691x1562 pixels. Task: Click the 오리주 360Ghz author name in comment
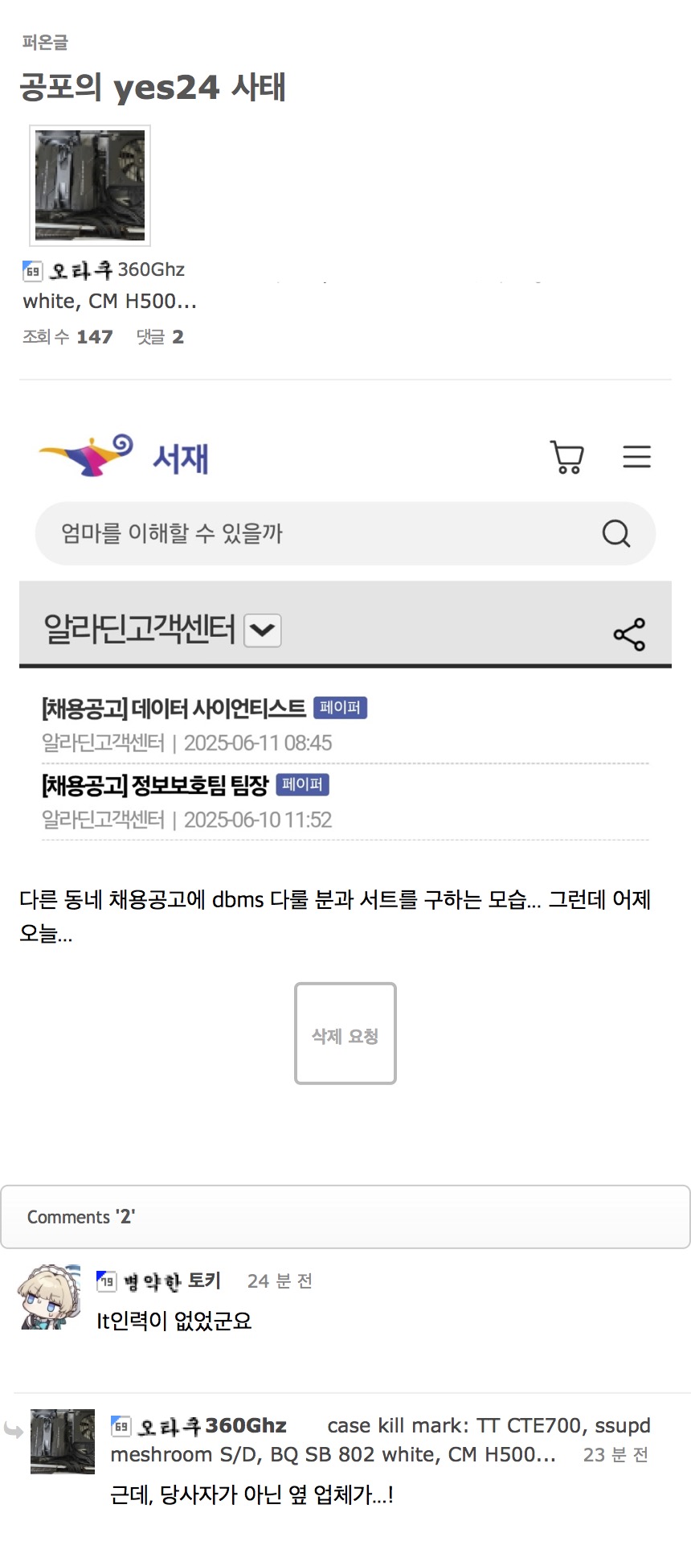click(212, 1426)
